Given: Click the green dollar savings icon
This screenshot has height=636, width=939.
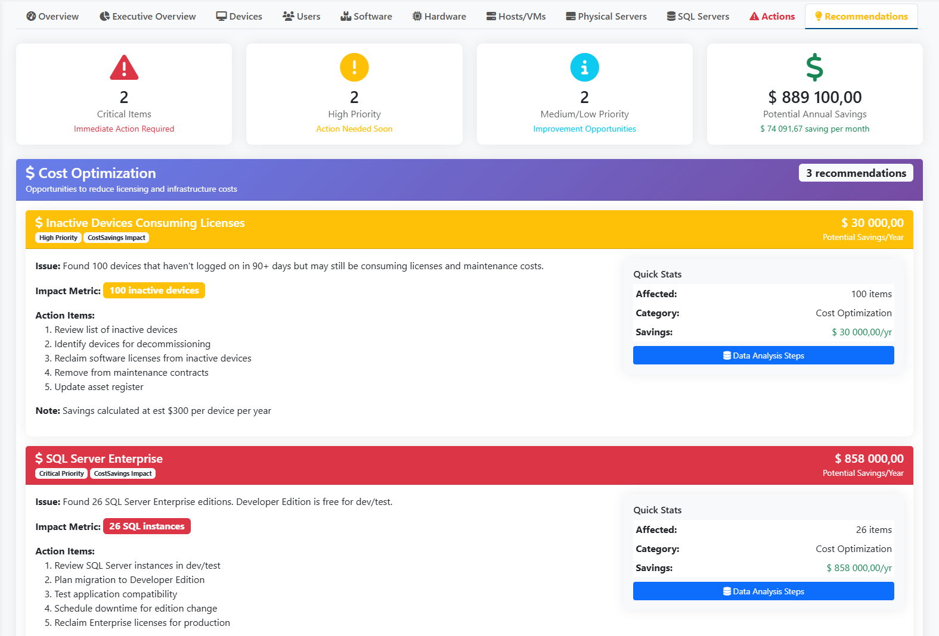Looking at the screenshot, I should coord(815,67).
